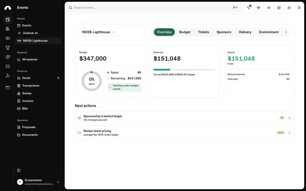Open the webhook rail icon
The height and width of the screenshot is (191, 306).
pos(7,76)
